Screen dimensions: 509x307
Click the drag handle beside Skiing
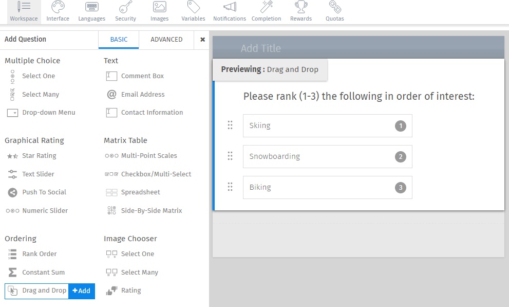[x=230, y=125]
